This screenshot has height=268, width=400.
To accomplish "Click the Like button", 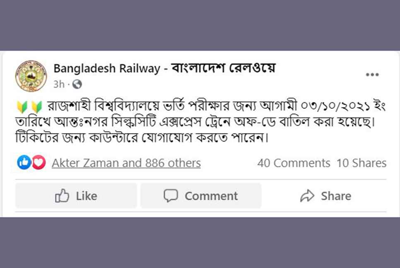I will point(76,196).
